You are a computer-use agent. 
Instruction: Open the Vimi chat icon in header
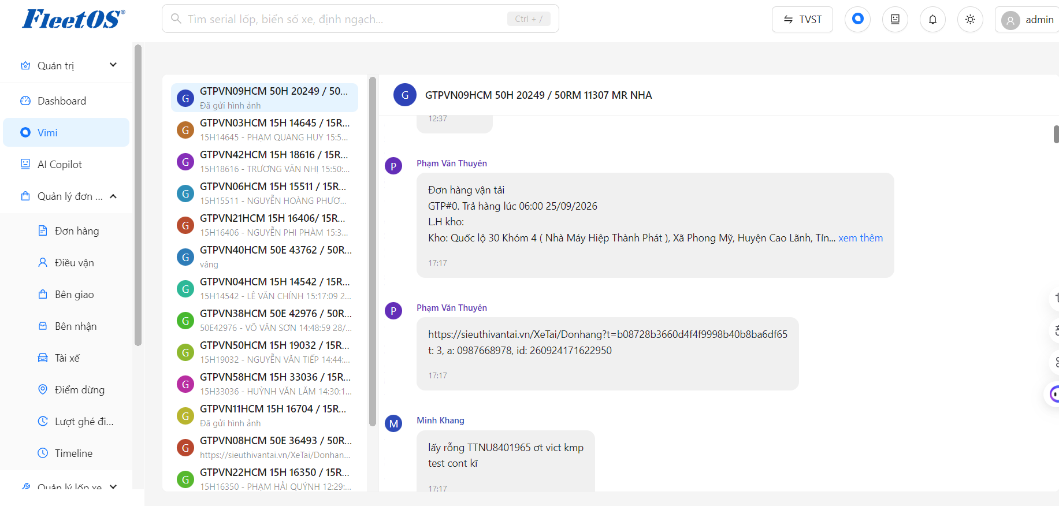click(x=857, y=19)
